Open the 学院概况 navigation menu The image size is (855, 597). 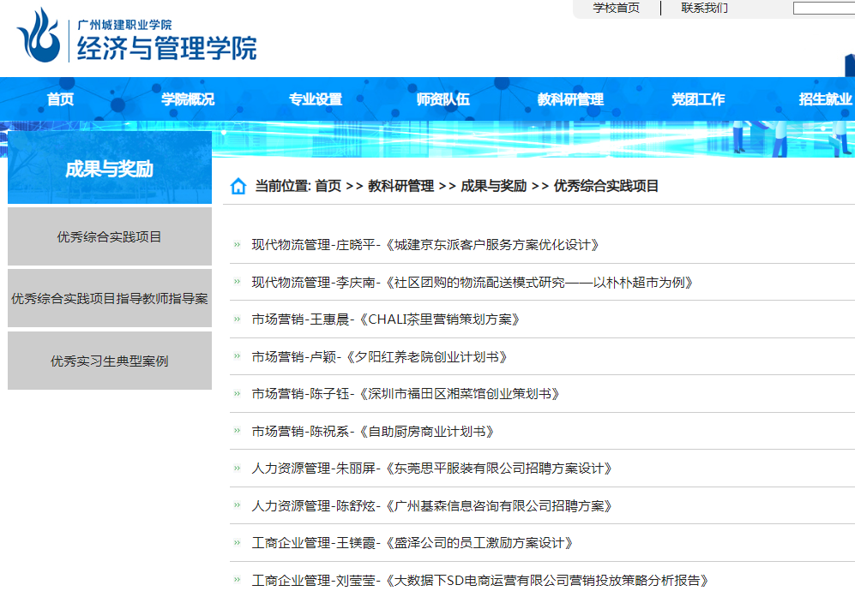[188, 99]
